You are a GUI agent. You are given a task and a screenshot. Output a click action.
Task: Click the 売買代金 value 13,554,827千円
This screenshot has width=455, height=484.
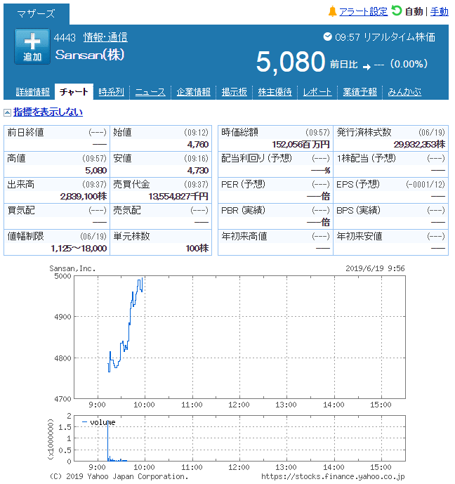(x=178, y=196)
